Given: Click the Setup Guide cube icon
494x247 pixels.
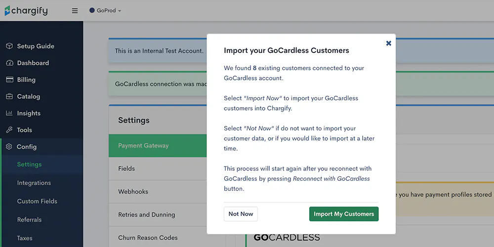Looking at the screenshot, I should tap(9, 46).
